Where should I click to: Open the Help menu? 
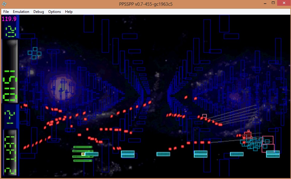(x=69, y=12)
